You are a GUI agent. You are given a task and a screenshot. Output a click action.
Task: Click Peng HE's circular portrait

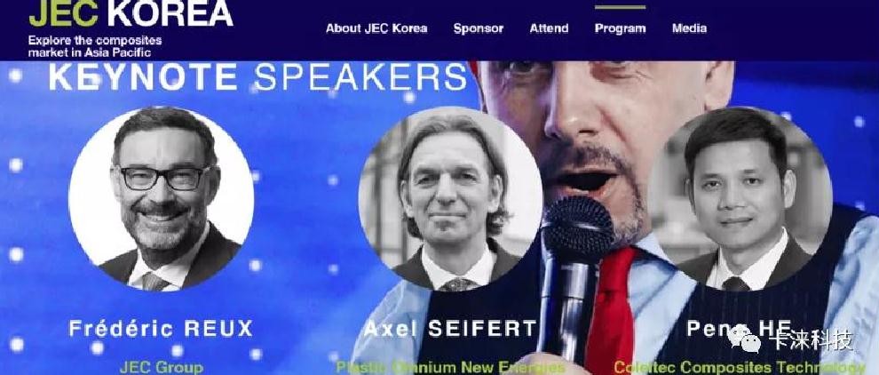(739, 198)
